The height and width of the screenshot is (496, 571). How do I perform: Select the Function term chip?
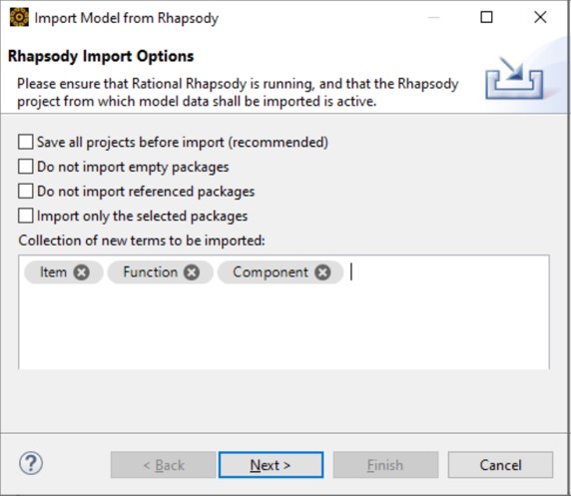tap(150, 272)
